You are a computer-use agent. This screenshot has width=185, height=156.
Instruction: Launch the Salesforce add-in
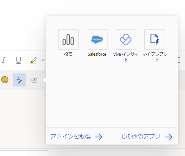tap(97, 40)
